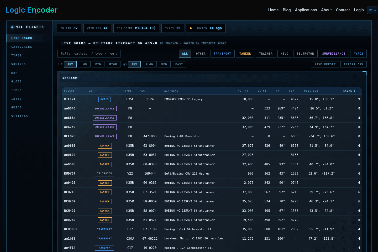
Task: Open the Blog link in header
Action: tap(287, 10)
